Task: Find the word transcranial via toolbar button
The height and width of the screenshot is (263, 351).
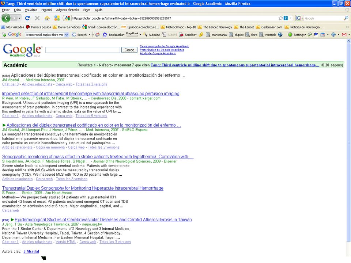Action: pos(216,35)
